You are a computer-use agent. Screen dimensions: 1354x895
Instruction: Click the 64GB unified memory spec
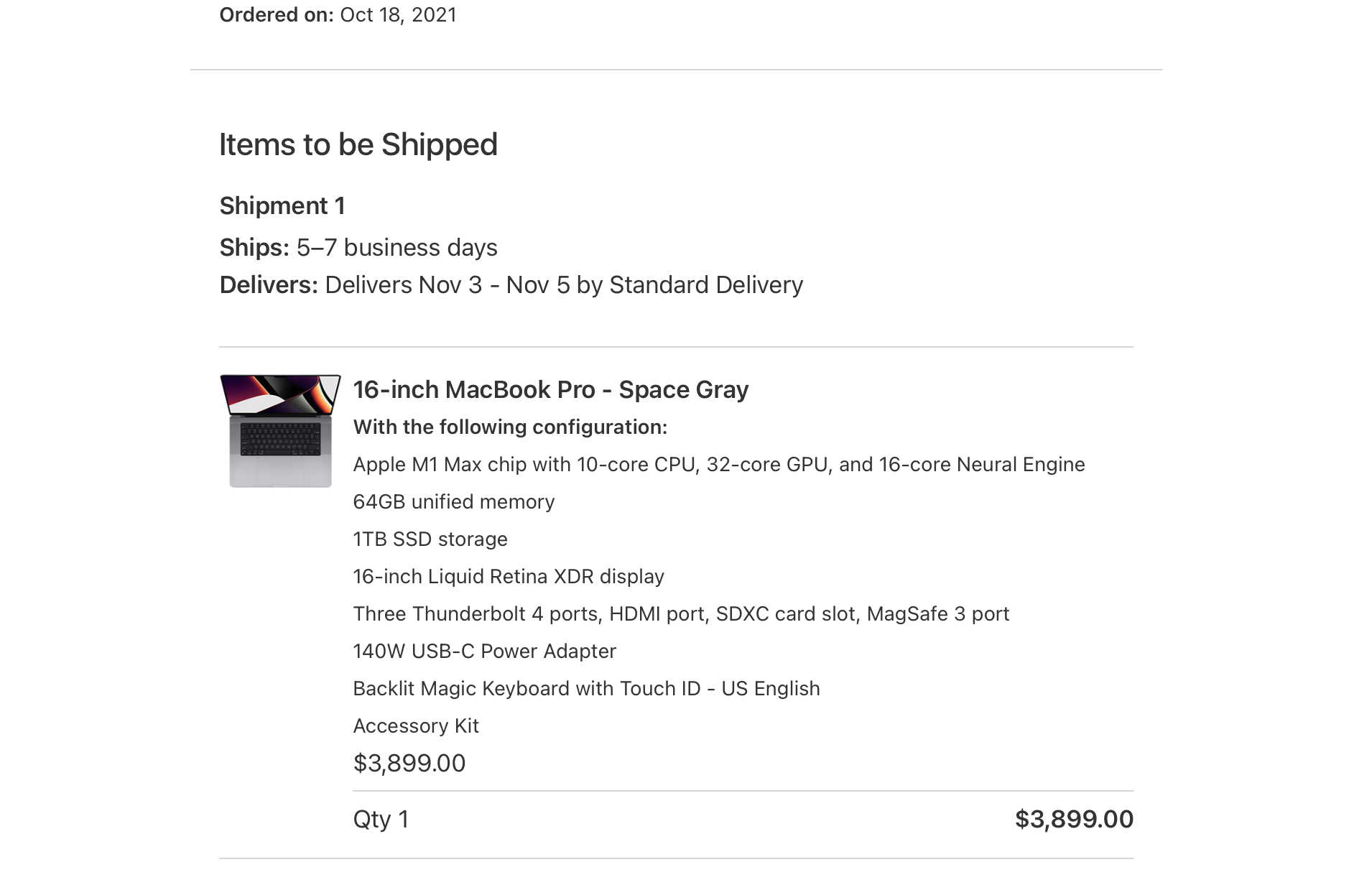point(453,502)
